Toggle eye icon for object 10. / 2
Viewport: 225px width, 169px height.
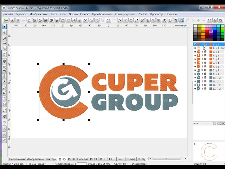(195, 78)
